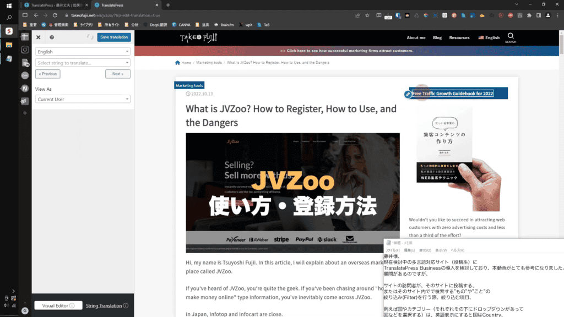Select the 2022.10.13 post date
This screenshot has height=317, width=564.
pos(199,94)
